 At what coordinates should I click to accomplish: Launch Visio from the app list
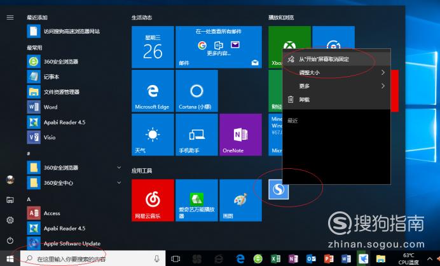tap(74, 137)
